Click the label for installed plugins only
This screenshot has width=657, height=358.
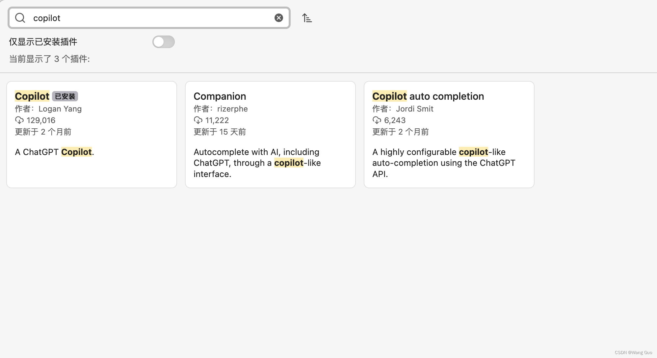pos(43,42)
